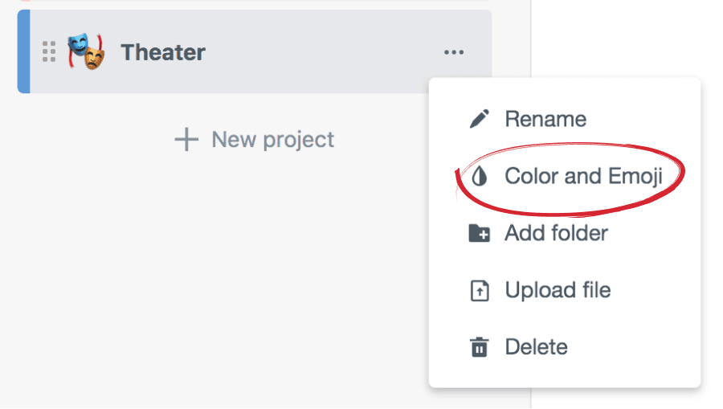Open the Theater project by its title
723x409 pixels.
(163, 53)
